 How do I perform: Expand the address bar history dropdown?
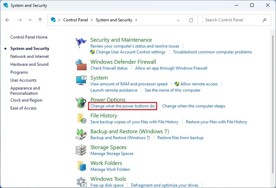point(178,20)
